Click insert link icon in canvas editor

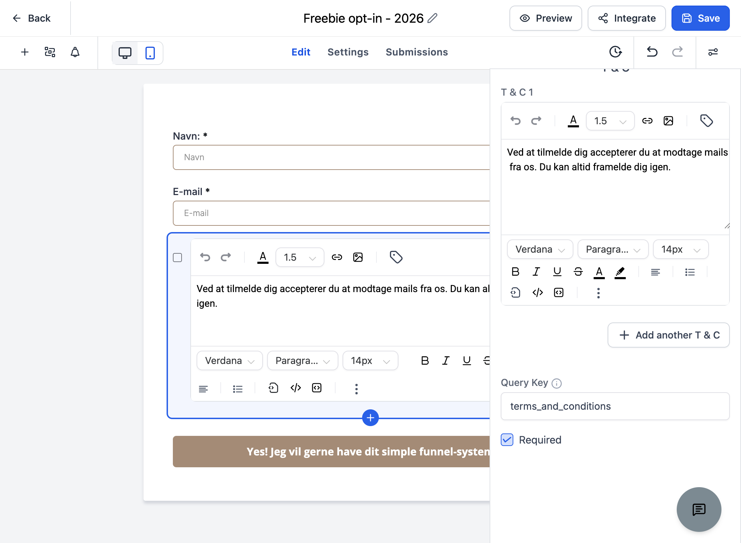click(x=337, y=257)
